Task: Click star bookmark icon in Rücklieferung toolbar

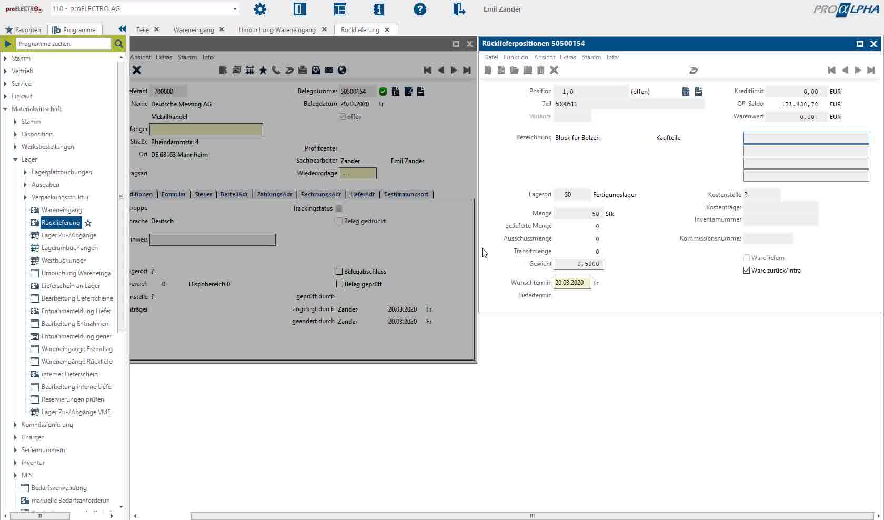Action: pos(263,70)
